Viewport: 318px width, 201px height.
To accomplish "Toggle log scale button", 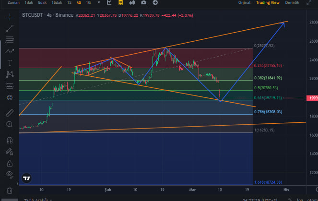I will 300,200.
